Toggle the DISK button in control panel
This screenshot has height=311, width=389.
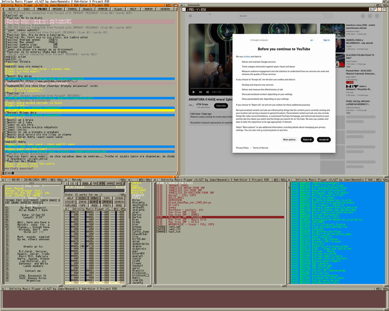point(82,198)
